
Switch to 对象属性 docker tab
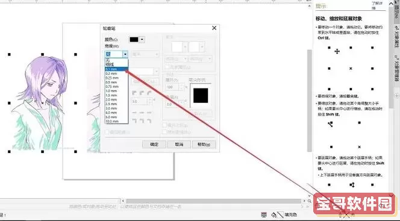click(x=396, y=36)
